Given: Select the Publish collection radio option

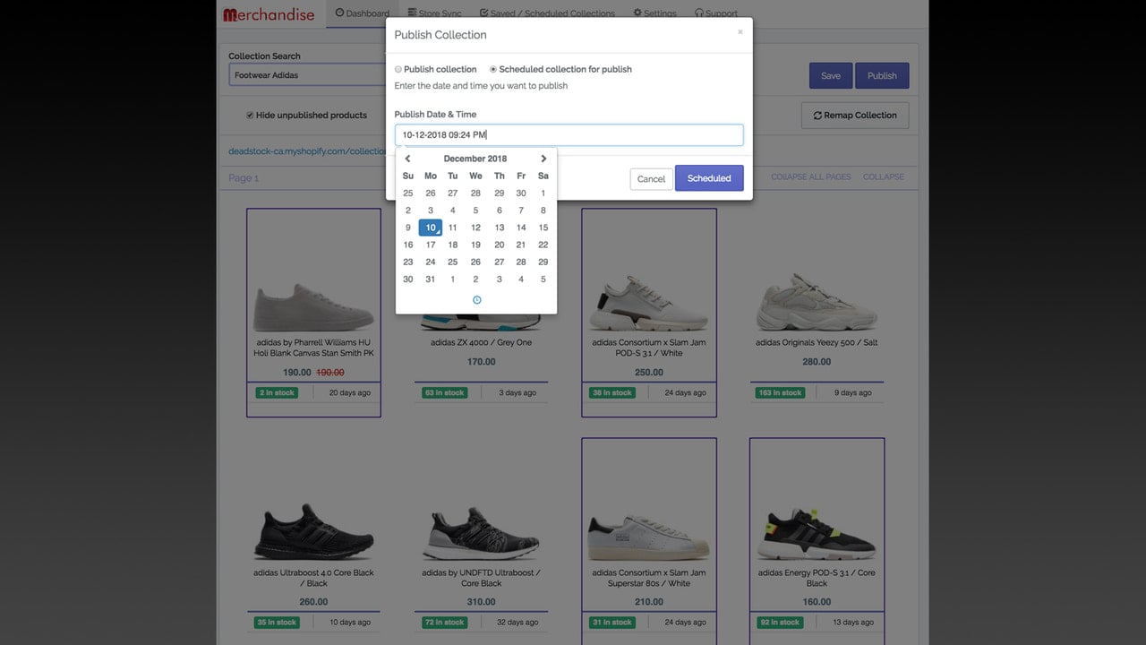Looking at the screenshot, I should 398,69.
